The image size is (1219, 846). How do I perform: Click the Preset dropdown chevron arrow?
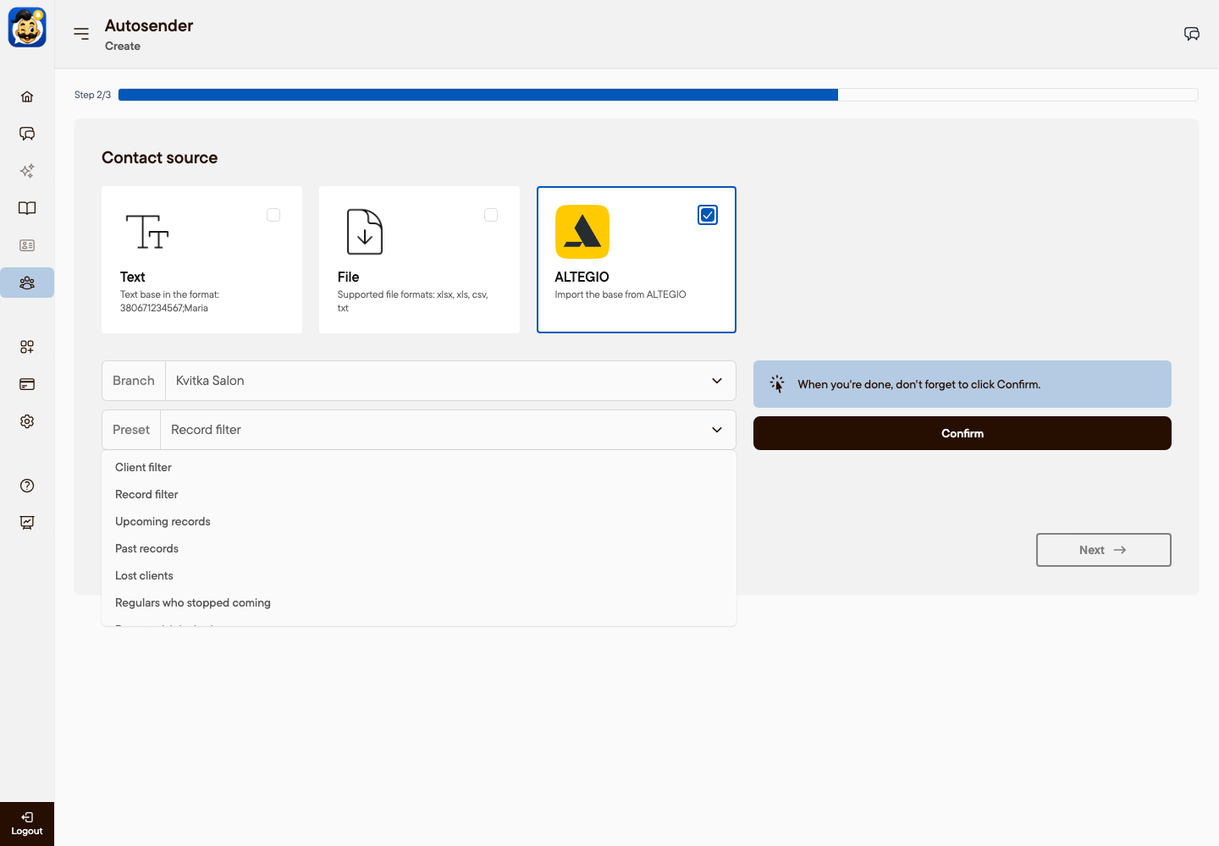click(x=717, y=430)
